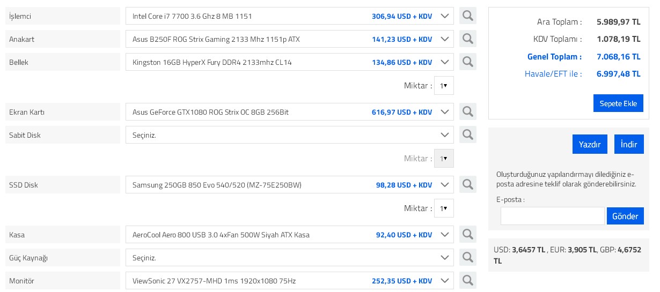Image resolution: width=660 pixels, height=292 pixels.
Task: Click the search icon beside Sabit Disk
Action: click(x=467, y=135)
